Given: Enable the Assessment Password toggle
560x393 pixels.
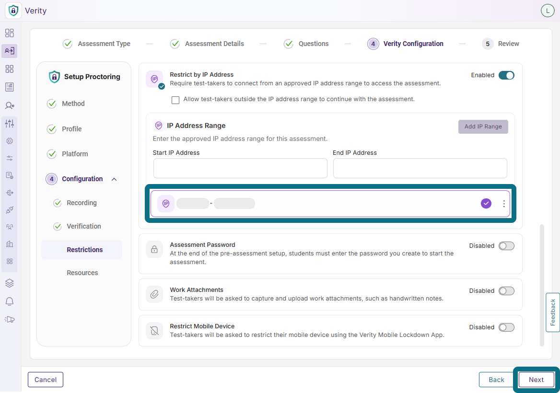Looking at the screenshot, I should [x=506, y=246].
